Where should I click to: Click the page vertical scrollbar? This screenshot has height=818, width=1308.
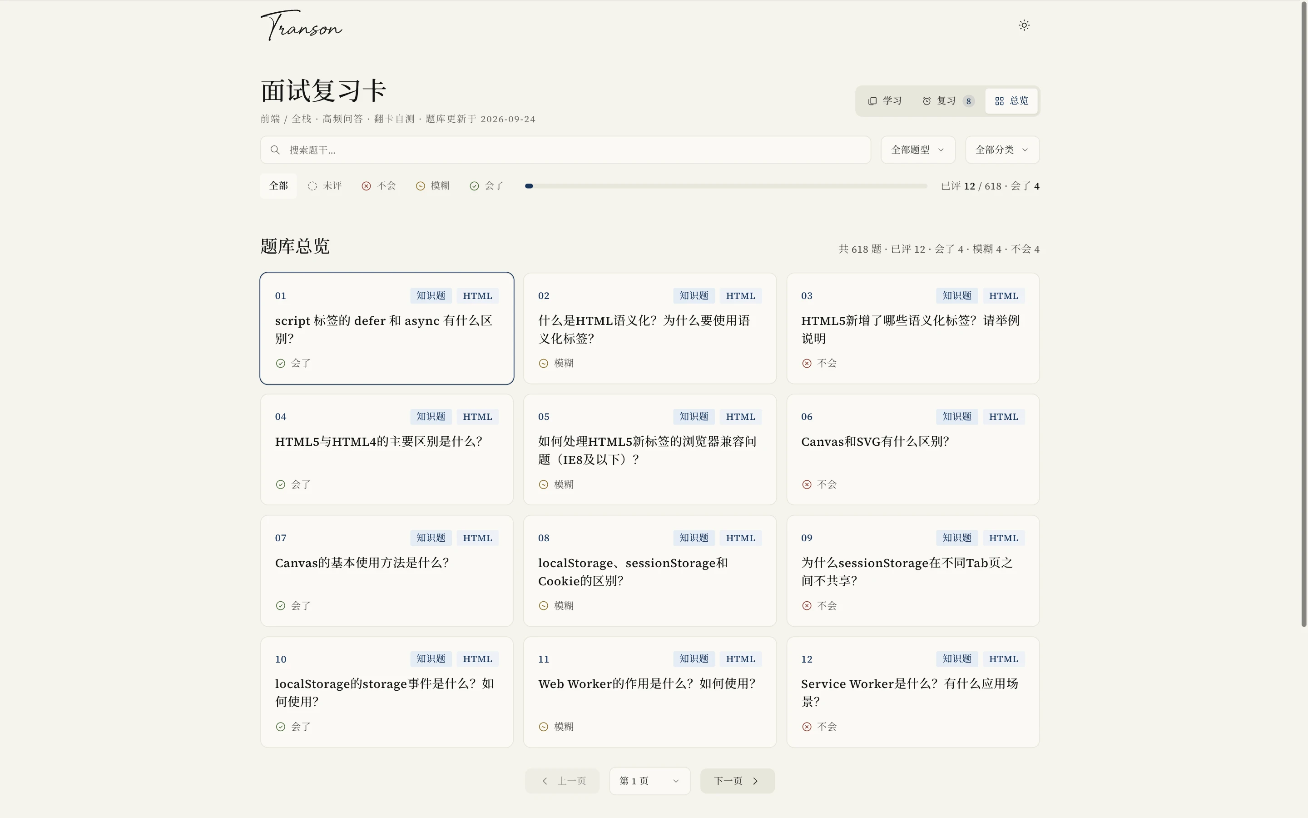(x=1303, y=314)
